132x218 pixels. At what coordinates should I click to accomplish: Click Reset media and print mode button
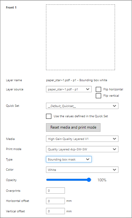pos(73,127)
